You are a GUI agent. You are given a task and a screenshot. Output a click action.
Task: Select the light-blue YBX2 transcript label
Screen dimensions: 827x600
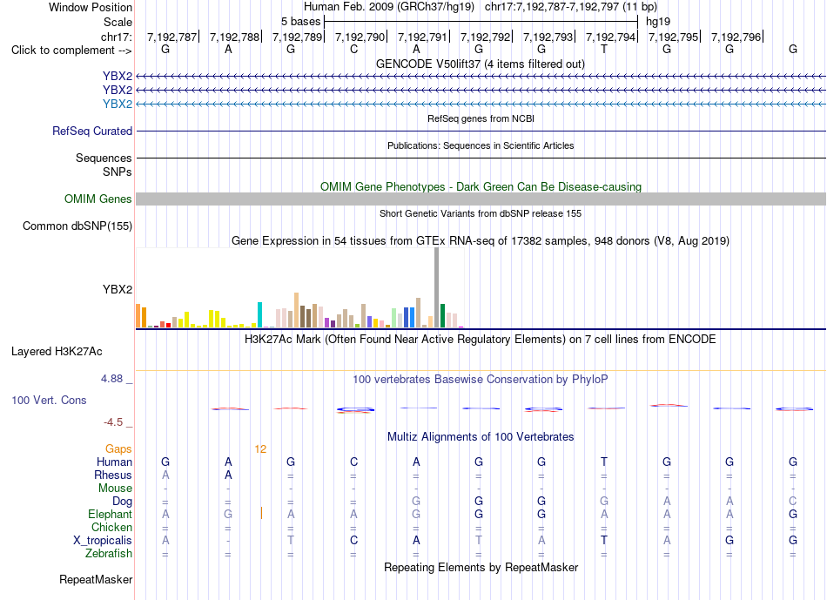pyautogui.click(x=118, y=104)
